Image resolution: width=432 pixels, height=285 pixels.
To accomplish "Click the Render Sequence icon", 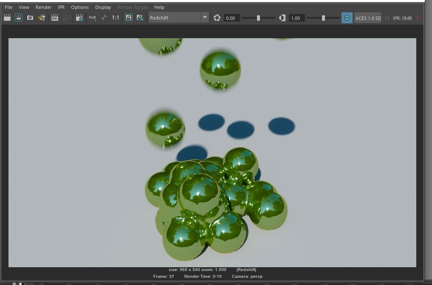I will click(x=42, y=18).
